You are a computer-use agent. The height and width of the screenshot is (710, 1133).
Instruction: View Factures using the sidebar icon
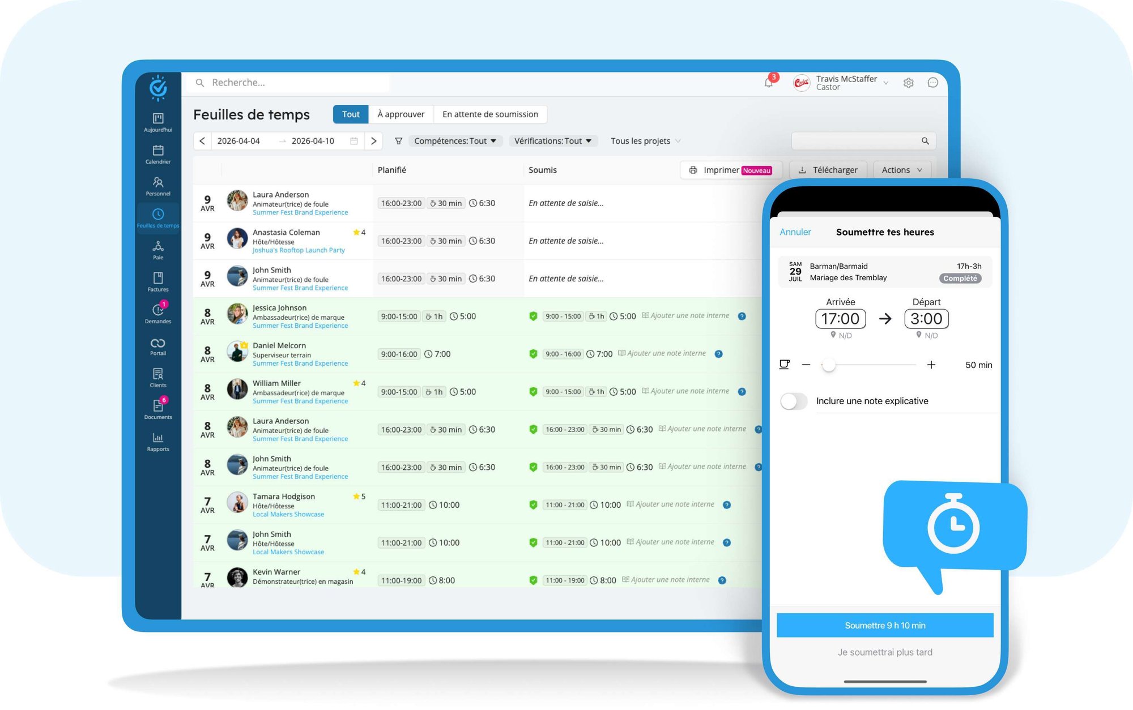[x=157, y=281]
